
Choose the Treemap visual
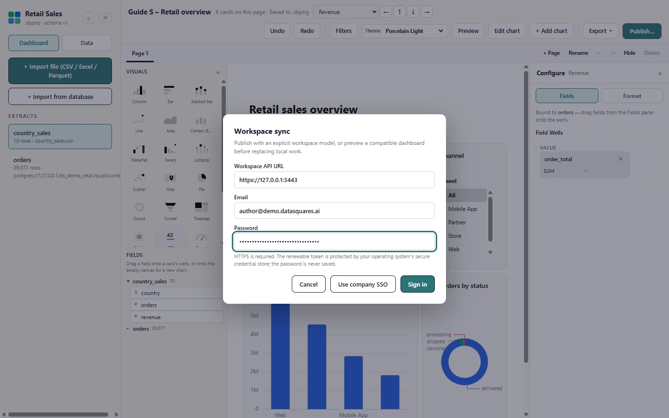pos(202,211)
